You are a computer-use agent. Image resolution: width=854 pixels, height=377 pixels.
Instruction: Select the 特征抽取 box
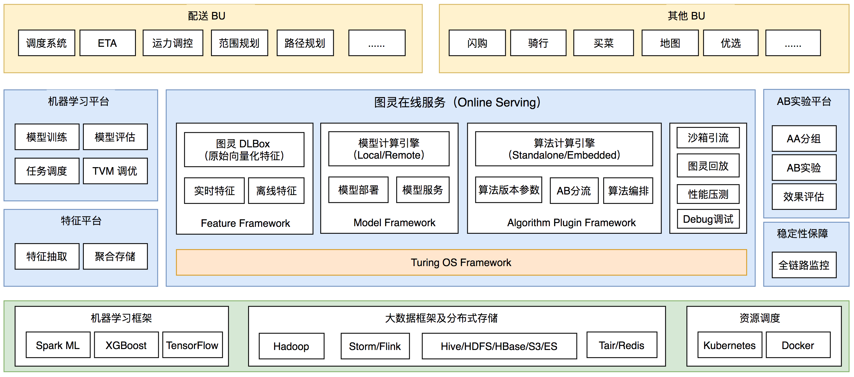tap(47, 257)
